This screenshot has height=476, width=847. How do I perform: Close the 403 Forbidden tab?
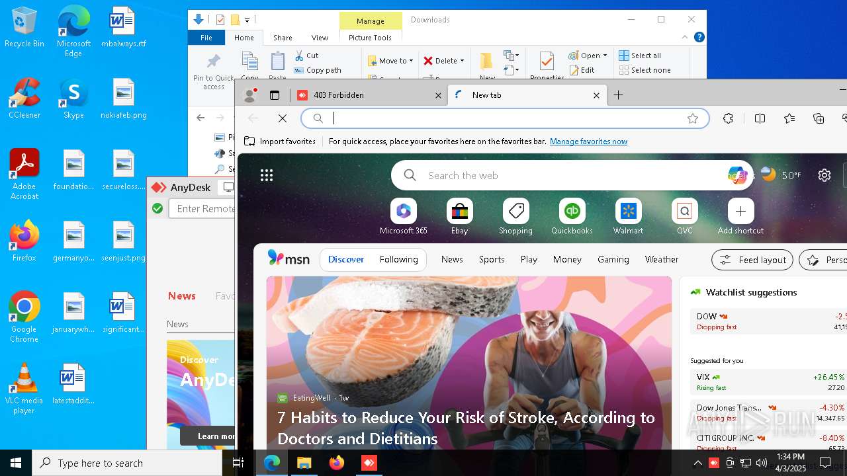point(438,95)
